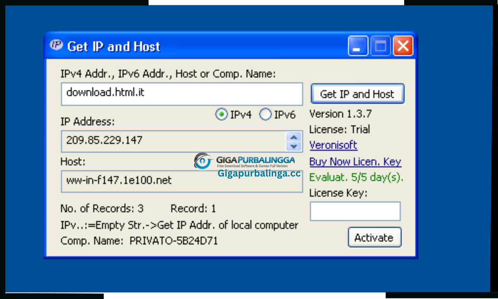The height and width of the screenshot is (299, 498).
Task: Click the disabled maximize button in title bar
Action: pos(380,46)
